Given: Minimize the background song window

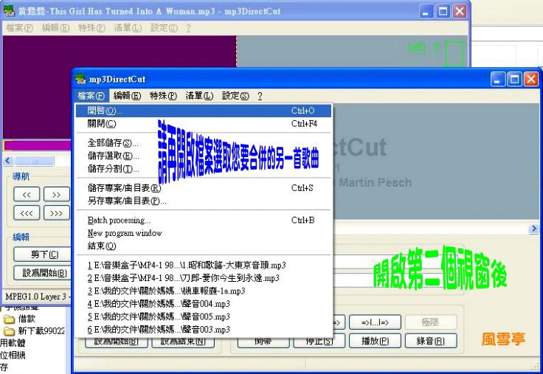Looking at the screenshot, I should tap(426, 11).
